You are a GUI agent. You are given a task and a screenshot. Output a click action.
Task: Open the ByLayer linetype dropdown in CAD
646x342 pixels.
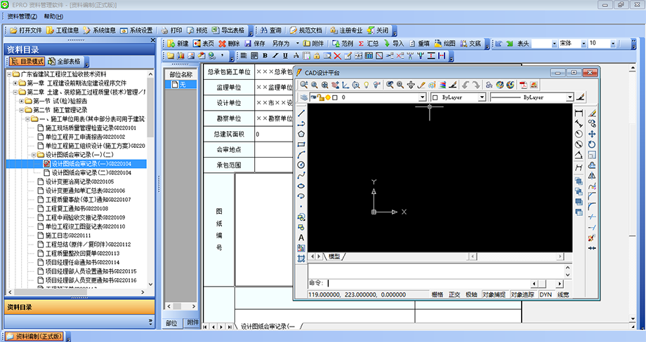[569, 97]
